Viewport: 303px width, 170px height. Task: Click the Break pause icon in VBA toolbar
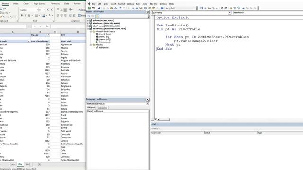click(x=133, y=8)
